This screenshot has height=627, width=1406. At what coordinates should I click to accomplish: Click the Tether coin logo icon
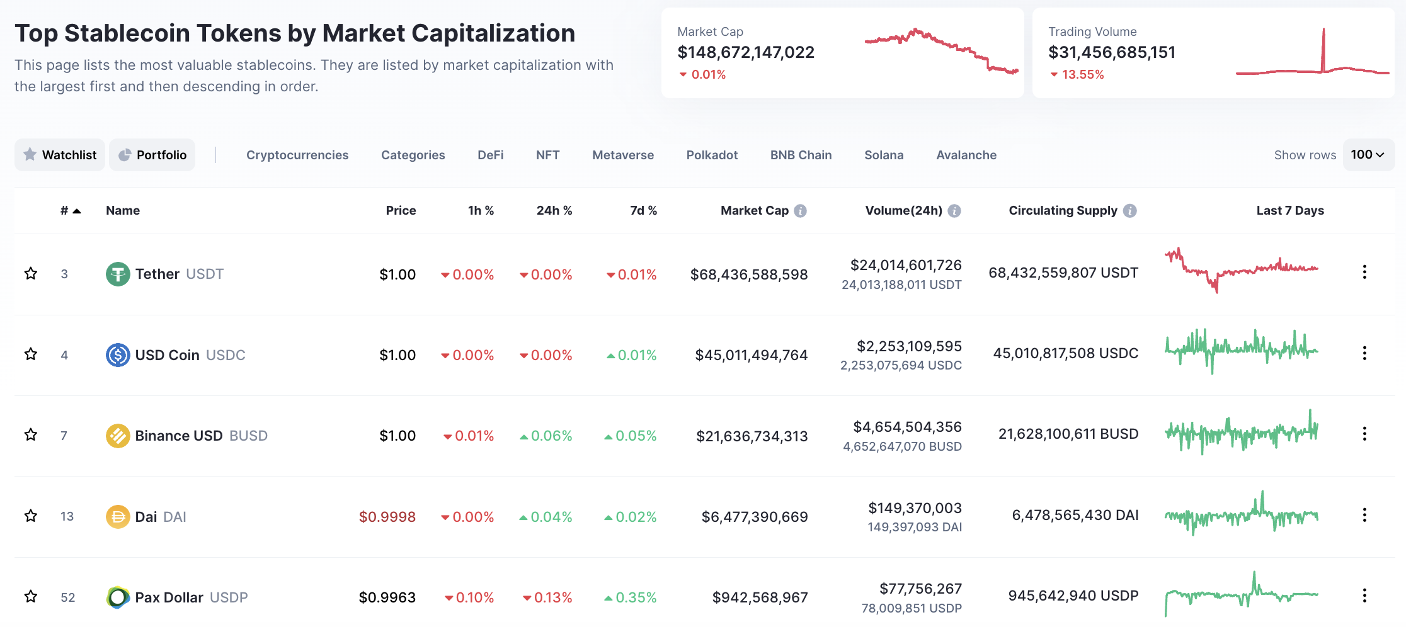click(x=118, y=274)
